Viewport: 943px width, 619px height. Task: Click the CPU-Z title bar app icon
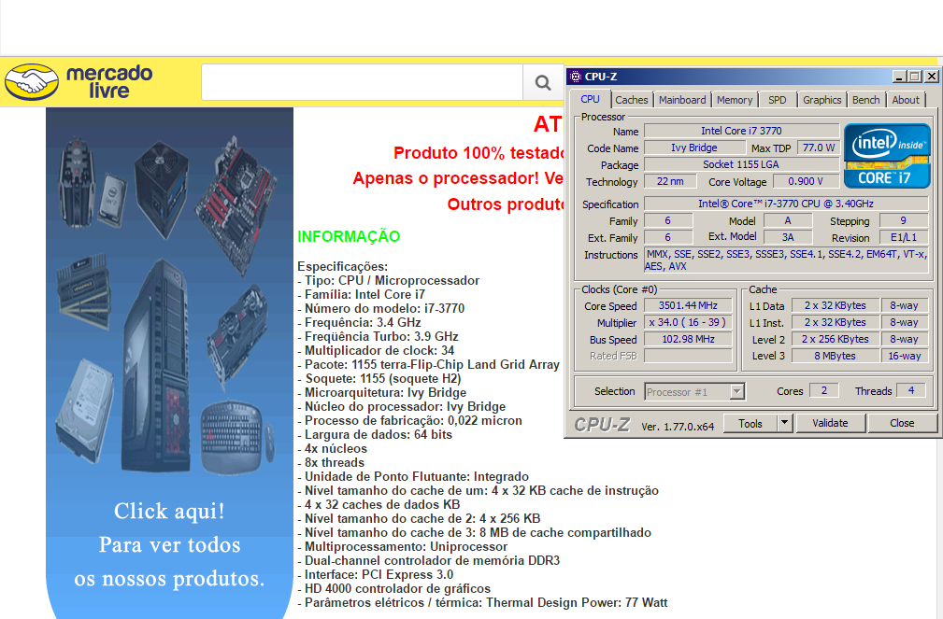tap(576, 77)
